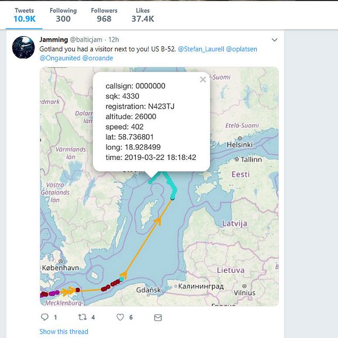338x338 pixels.
Task: View the Followers tab
Action: point(104,15)
